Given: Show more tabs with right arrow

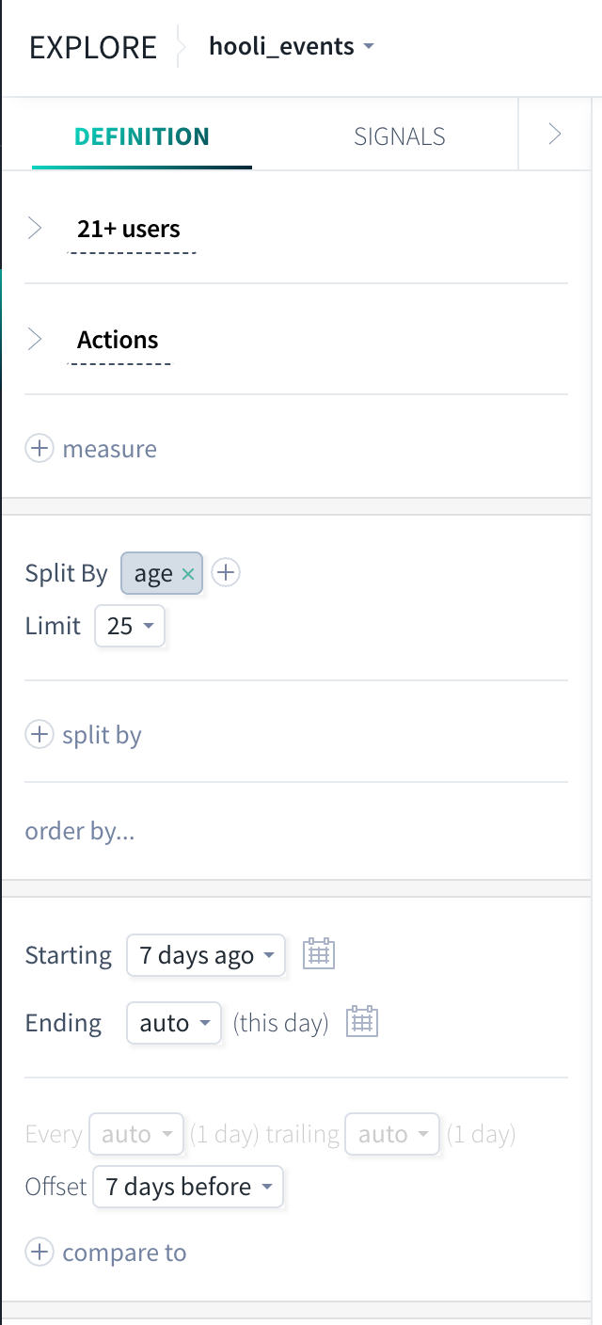Looking at the screenshot, I should (555, 135).
